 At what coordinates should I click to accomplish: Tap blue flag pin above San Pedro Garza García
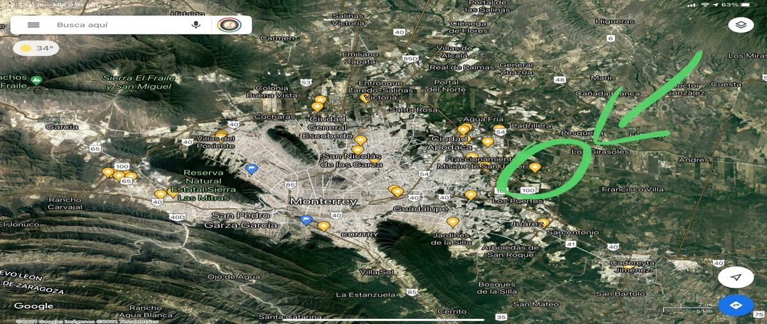(x=306, y=220)
